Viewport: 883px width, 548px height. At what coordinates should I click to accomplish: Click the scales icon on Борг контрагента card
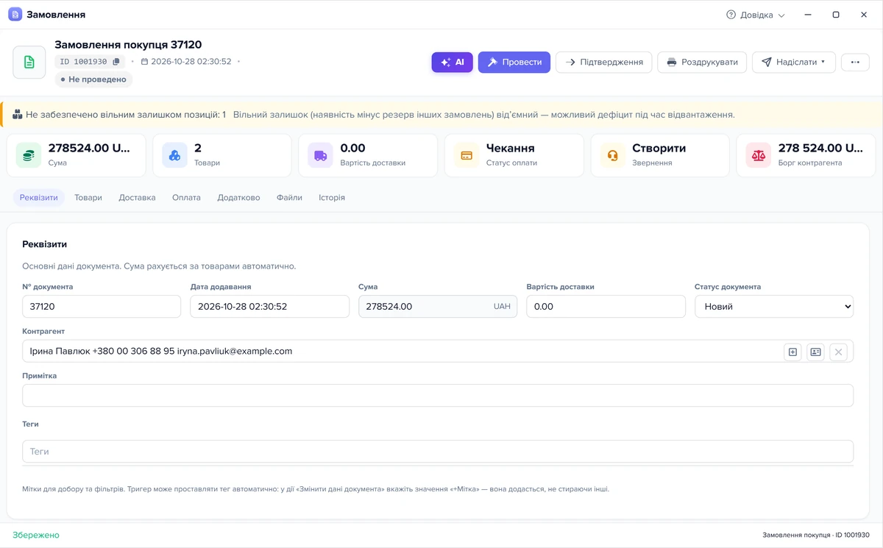point(759,155)
